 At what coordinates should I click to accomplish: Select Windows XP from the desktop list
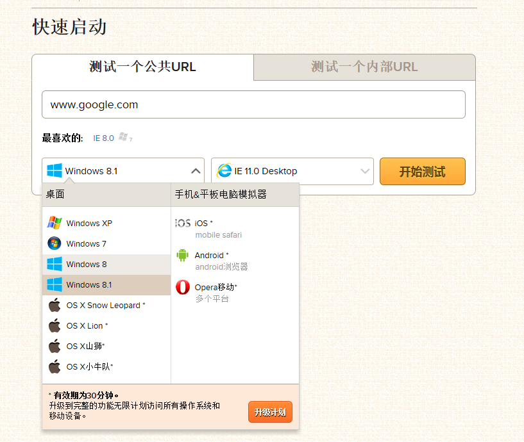(x=106, y=223)
